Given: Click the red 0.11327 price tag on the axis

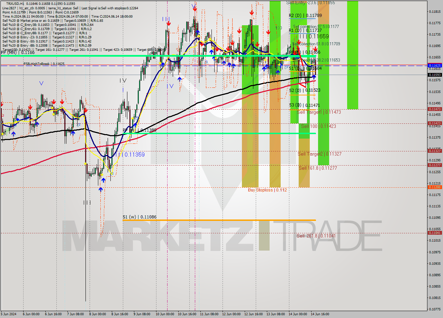Looking at the screenshot, I should pos(435,151).
